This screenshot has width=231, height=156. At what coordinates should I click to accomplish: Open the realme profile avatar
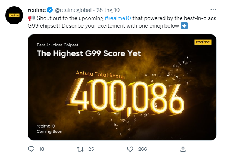click(14, 15)
